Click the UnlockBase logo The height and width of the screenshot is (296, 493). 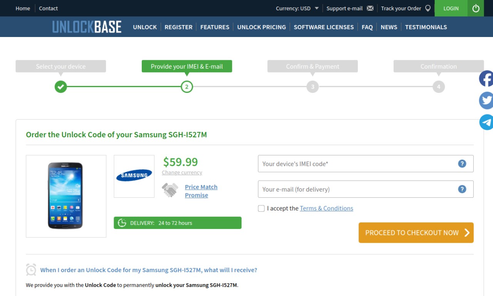pos(87,27)
